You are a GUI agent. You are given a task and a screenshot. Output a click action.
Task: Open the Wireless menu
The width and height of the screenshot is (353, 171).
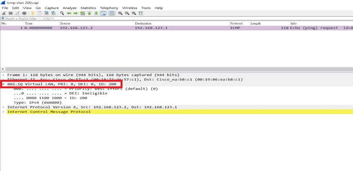pyautogui.click(x=130, y=8)
